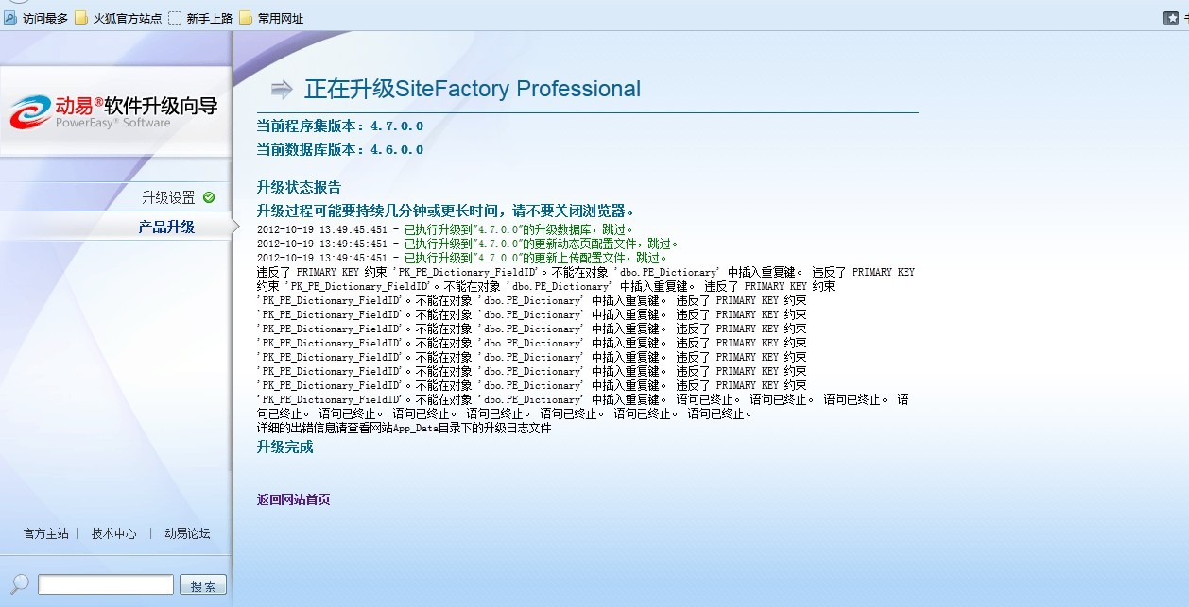Image resolution: width=1189 pixels, height=607 pixels.
Task: Select the 升级设置 step in the sidebar
Action: pos(168,197)
